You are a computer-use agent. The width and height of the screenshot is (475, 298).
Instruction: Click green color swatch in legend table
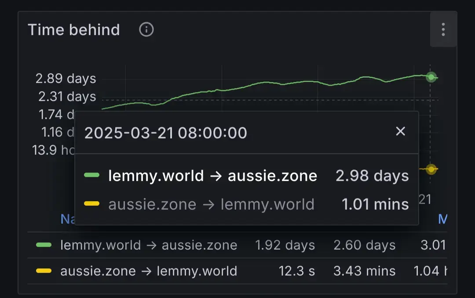44,245
